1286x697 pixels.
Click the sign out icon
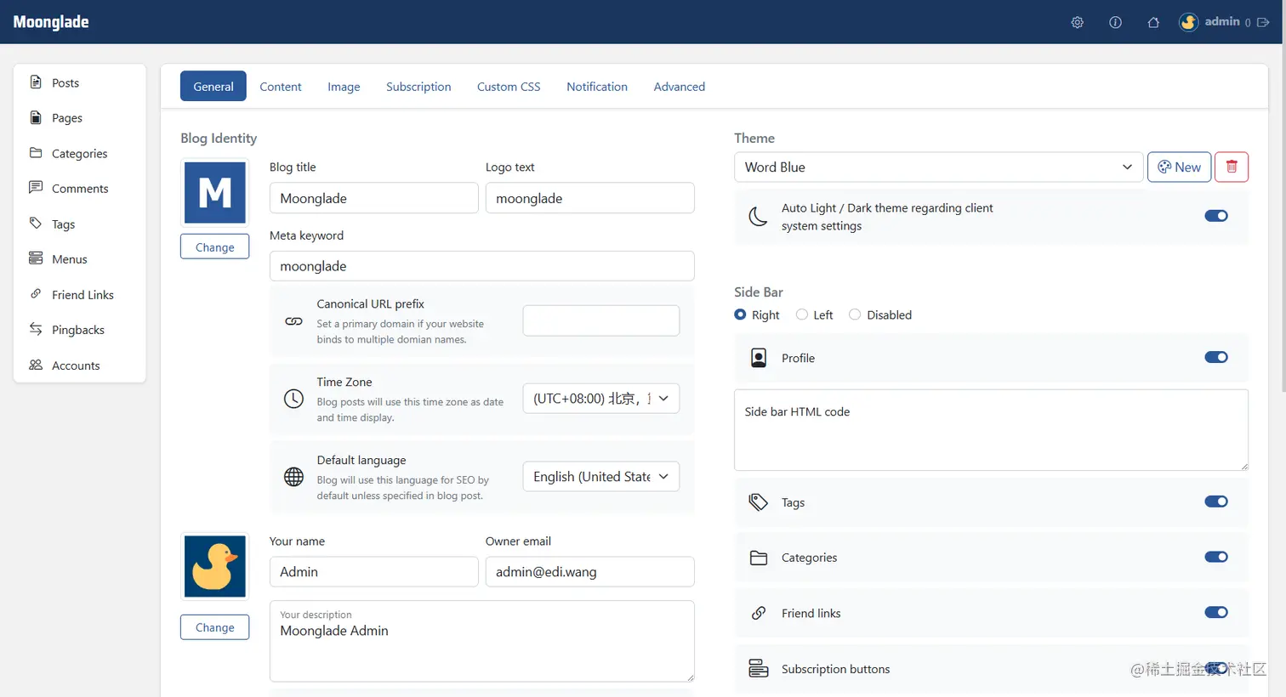1263,22
